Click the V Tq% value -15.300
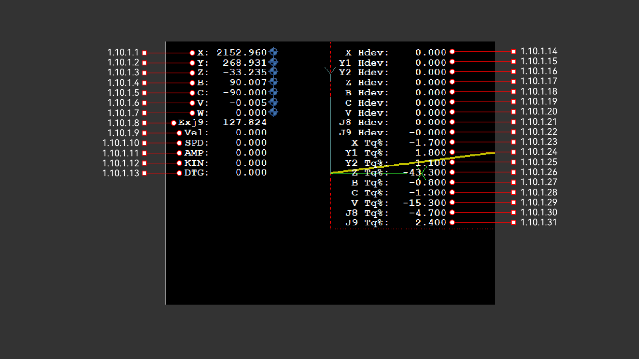The image size is (639, 359). coord(424,203)
